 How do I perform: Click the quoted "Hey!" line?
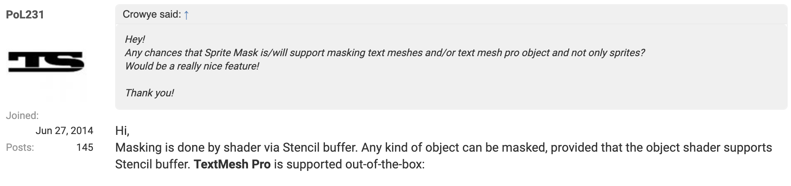click(135, 39)
